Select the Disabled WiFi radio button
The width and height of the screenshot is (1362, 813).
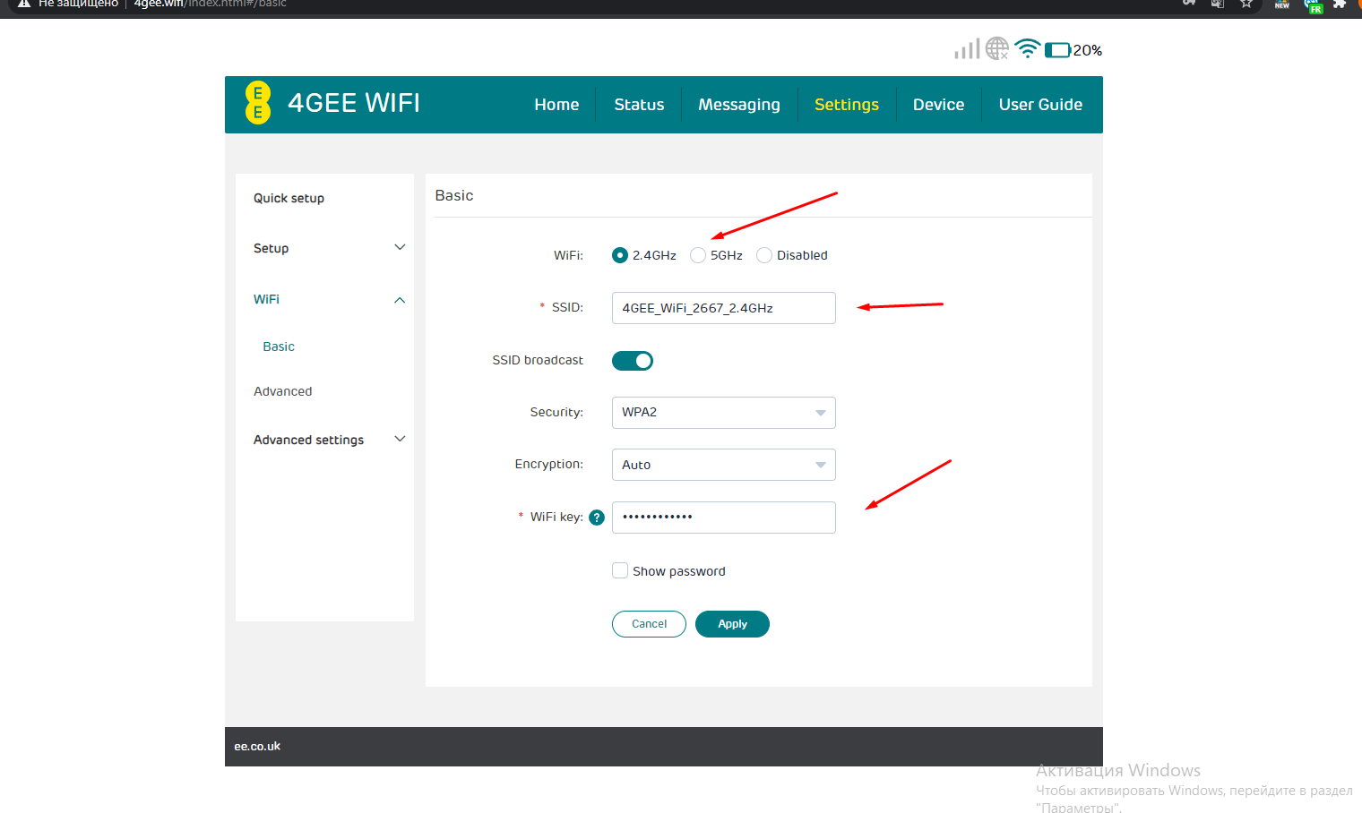coord(764,255)
